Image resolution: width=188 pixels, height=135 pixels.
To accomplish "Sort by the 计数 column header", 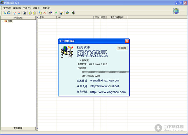I will click(103, 17).
